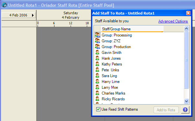
Task: Click Pete Unks's person icon
Action: (x=97, y=70)
